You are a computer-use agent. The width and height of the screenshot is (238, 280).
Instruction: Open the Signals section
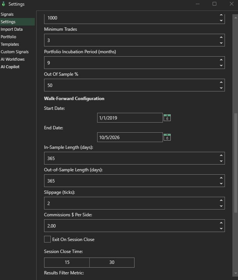click(x=7, y=14)
